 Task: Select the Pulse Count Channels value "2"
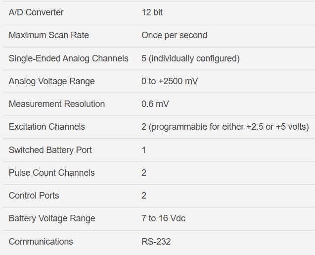coord(144,173)
